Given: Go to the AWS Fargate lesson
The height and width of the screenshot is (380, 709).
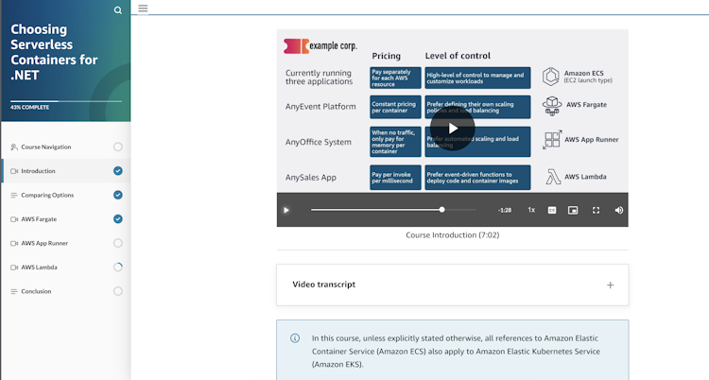Looking at the screenshot, I should point(66,219).
